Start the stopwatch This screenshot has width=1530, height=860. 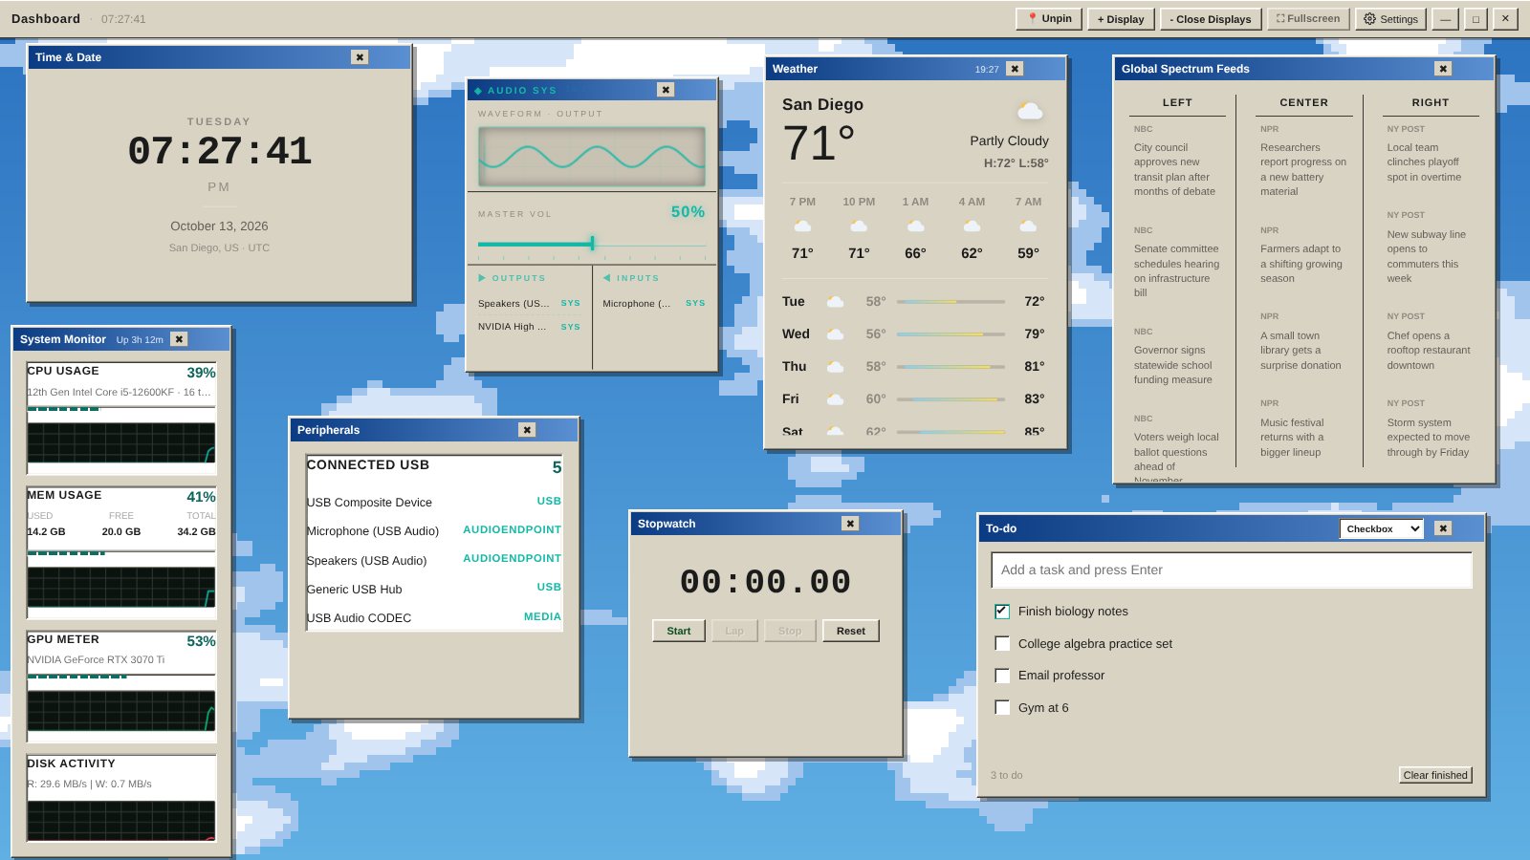pos(679,631)
